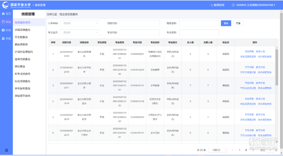The height and width of the screenshot is (156, 283).
Task: Open 漏选课查询 in the side menu
Action: click(21, 44)
